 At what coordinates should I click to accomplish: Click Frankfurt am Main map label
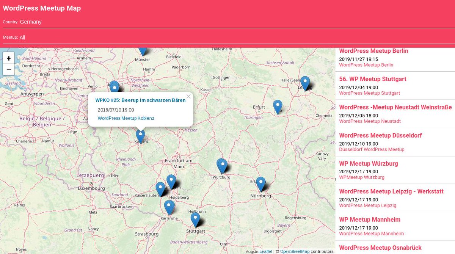pyautogui.click(x=179, y=163)
